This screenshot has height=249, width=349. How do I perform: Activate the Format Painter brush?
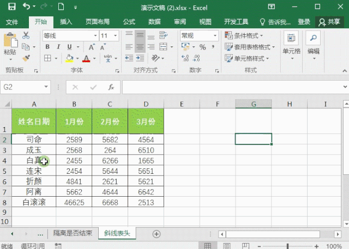26,58
